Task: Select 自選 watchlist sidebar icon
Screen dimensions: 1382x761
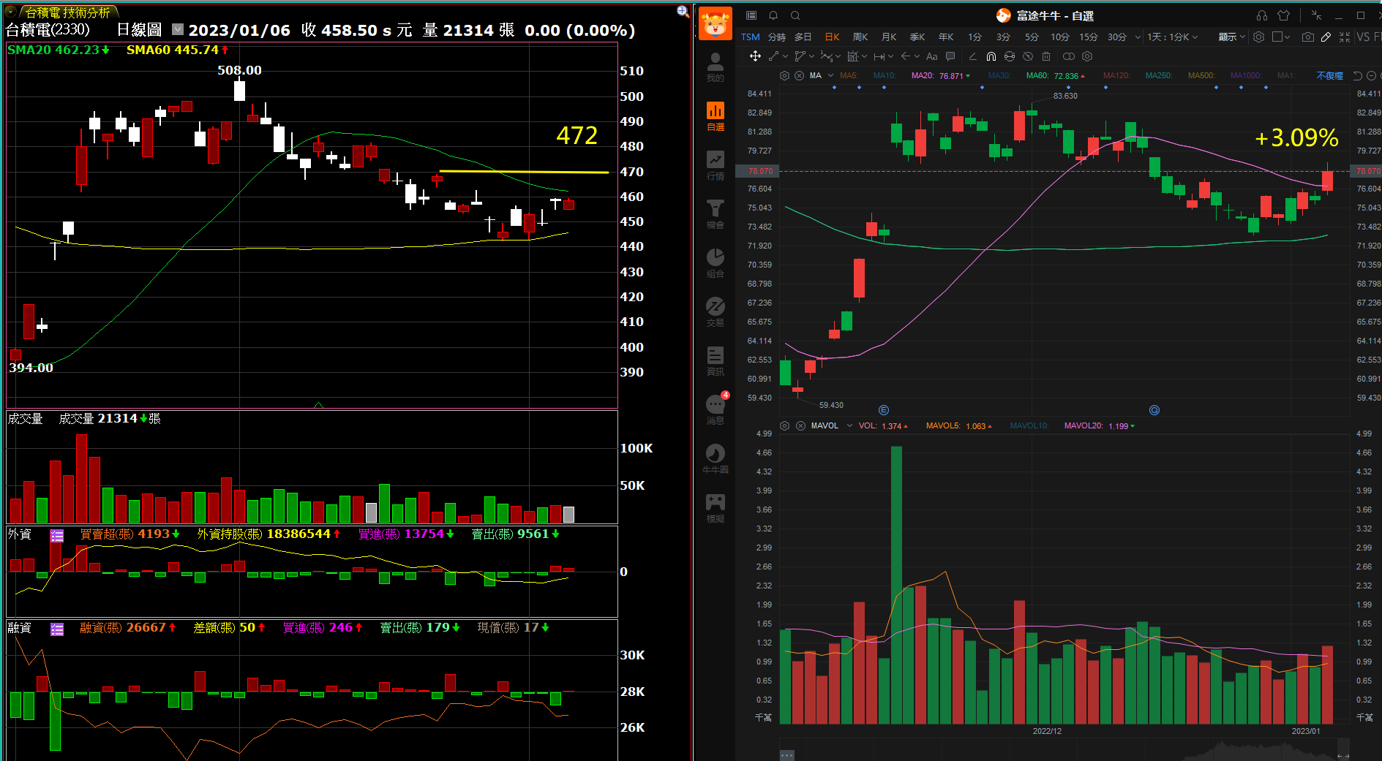Action: (715, 116)
